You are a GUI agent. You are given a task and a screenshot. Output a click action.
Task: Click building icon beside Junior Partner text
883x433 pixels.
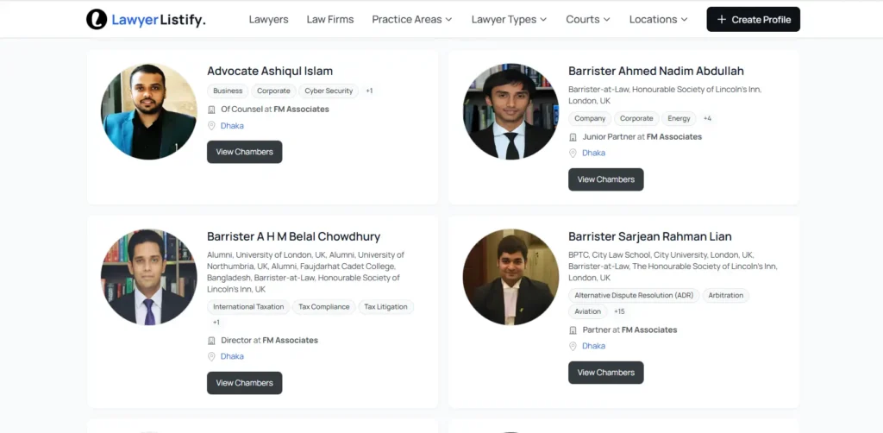[x=573, y=137]
